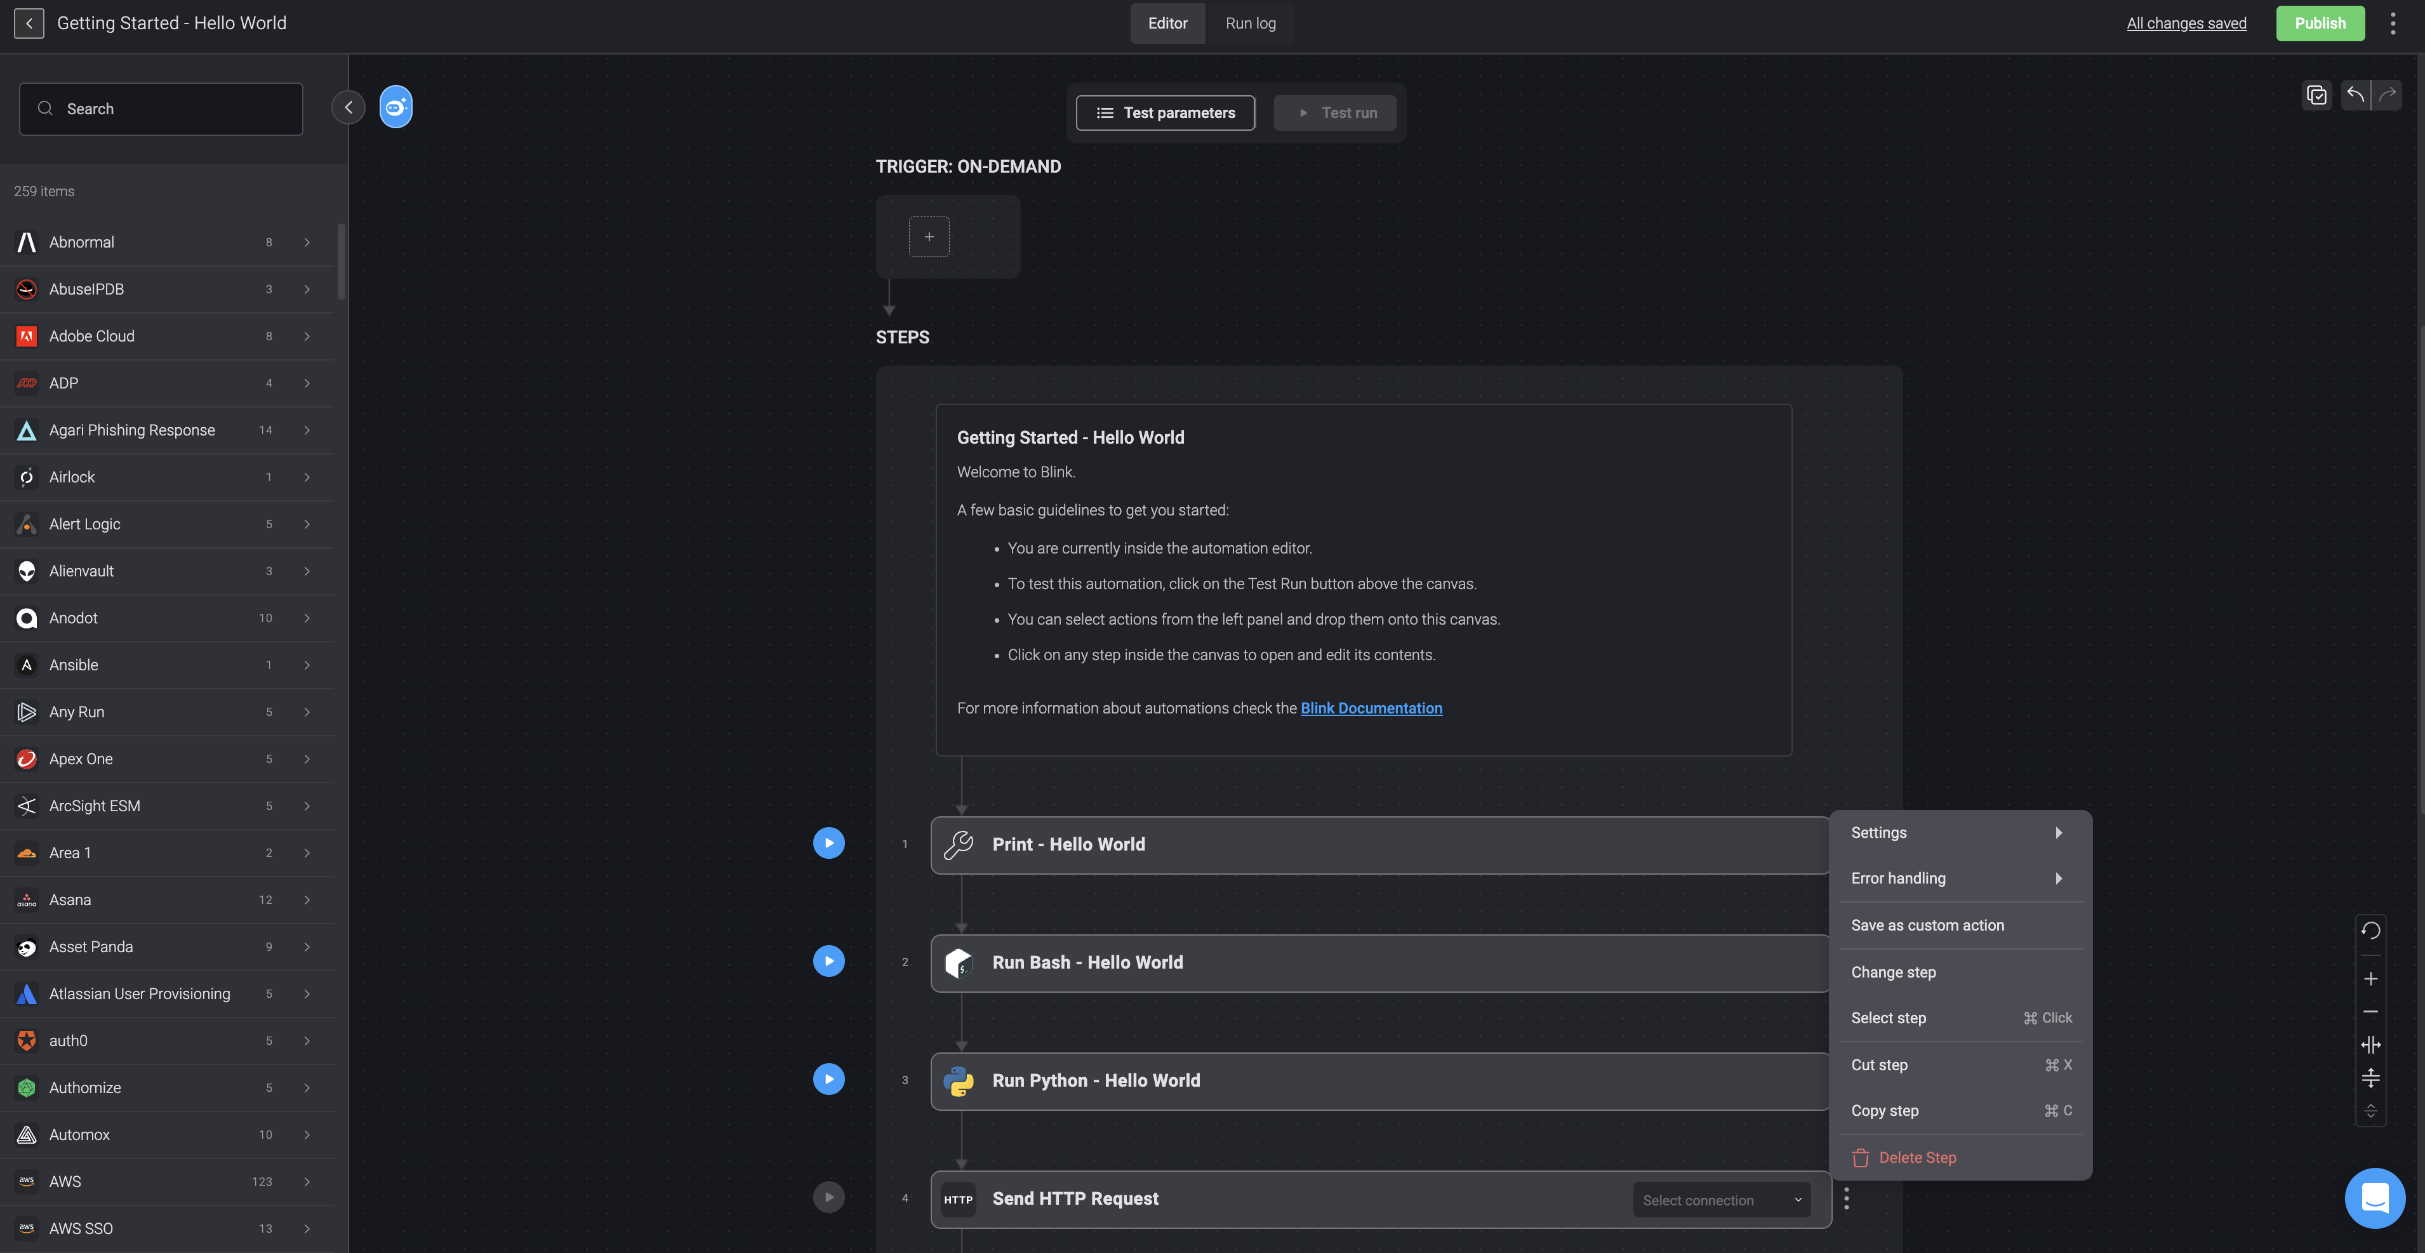
Task: Click the wrench icon on Print step
Action: tap(959, 844)
